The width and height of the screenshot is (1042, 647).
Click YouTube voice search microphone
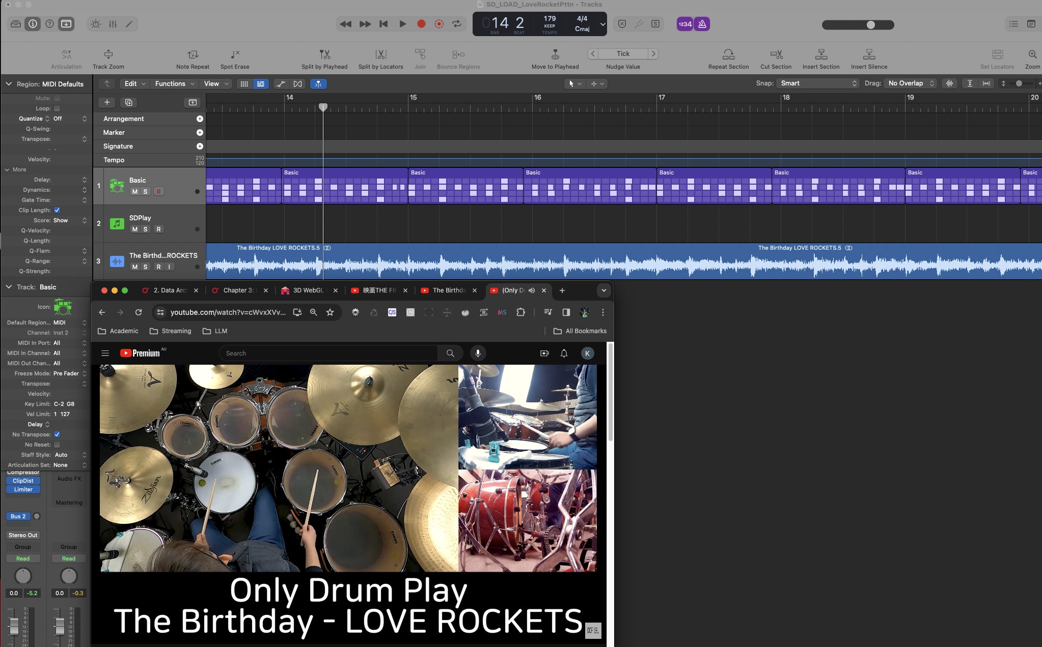pos(478,353)
